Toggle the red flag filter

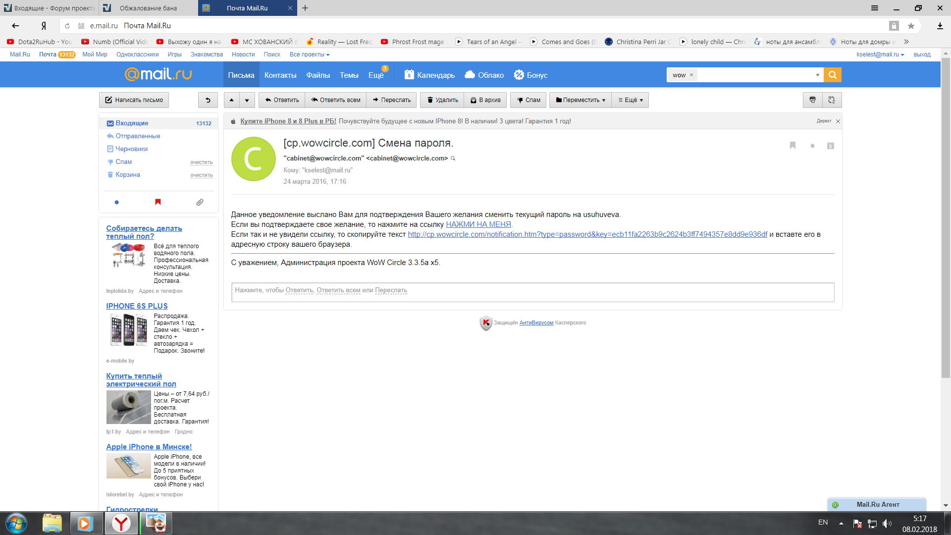tap(158, 202)
